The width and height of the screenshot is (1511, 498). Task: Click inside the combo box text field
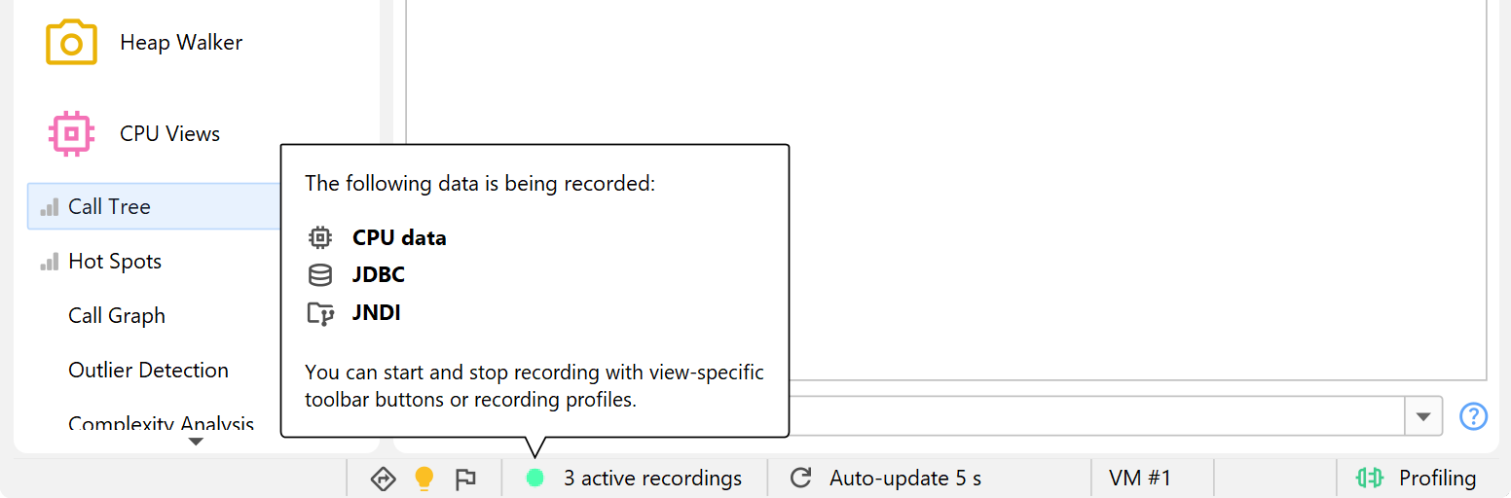(1090, 416)
